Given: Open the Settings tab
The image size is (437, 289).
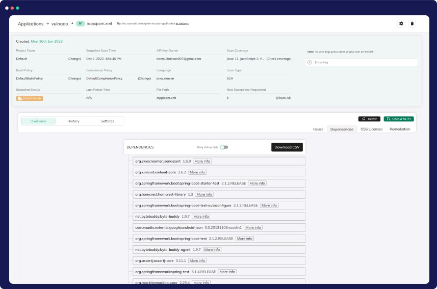Looking at the screenshot, I should [107, 121].
